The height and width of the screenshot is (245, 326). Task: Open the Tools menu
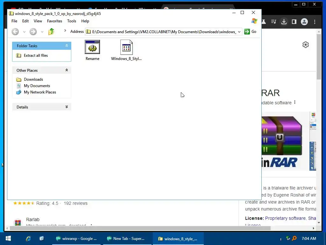click(72, 21)
